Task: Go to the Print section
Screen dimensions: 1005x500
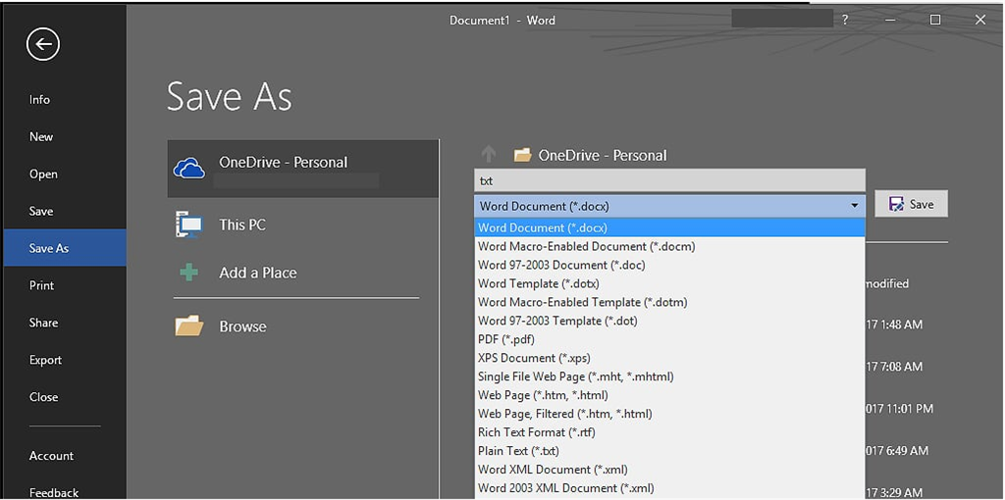Action: pos(41,285)
